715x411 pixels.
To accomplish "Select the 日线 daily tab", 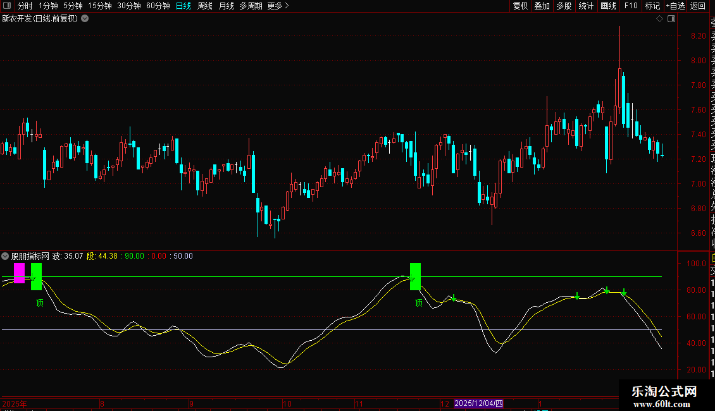I will [183, 6].
